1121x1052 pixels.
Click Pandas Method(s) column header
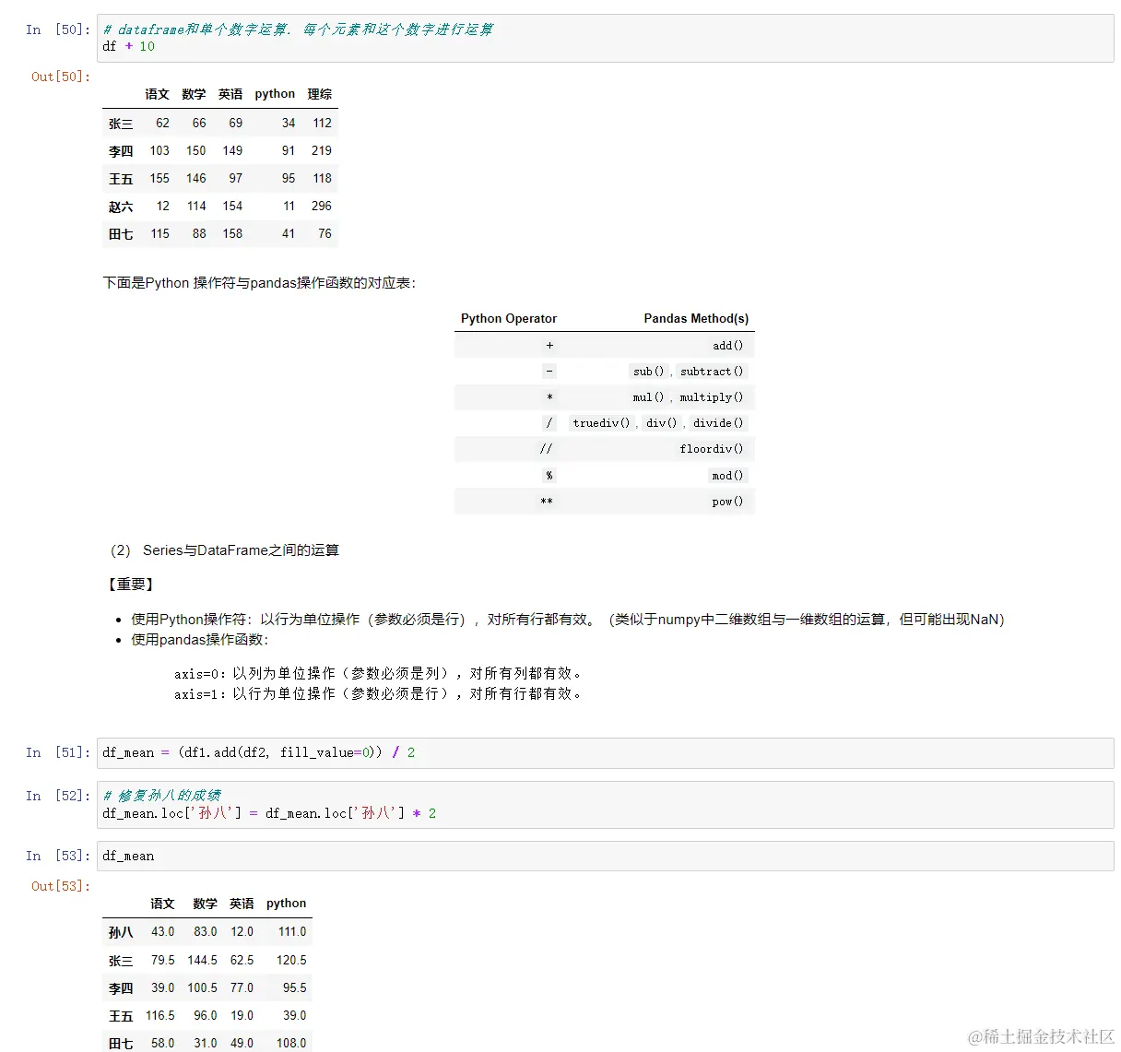pyautogui.click(x=696, y=318)
